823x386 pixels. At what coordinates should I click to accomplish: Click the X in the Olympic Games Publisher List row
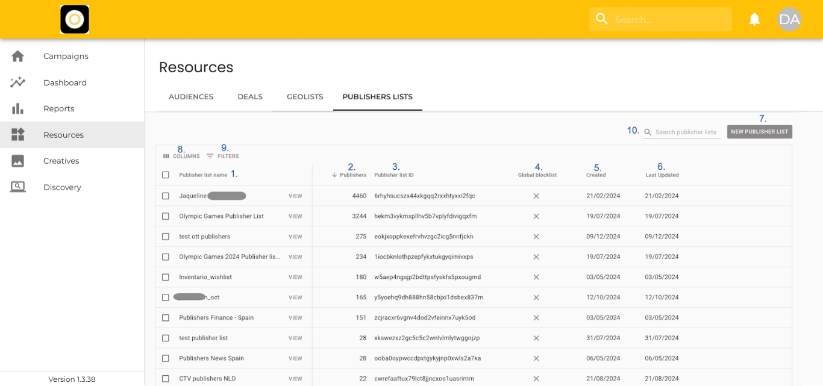[x=536, y=216]
